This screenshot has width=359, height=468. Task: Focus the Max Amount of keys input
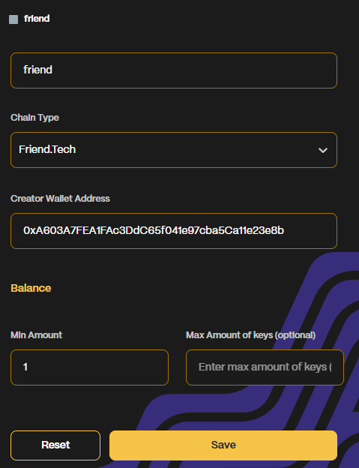(x=265, y=367)
